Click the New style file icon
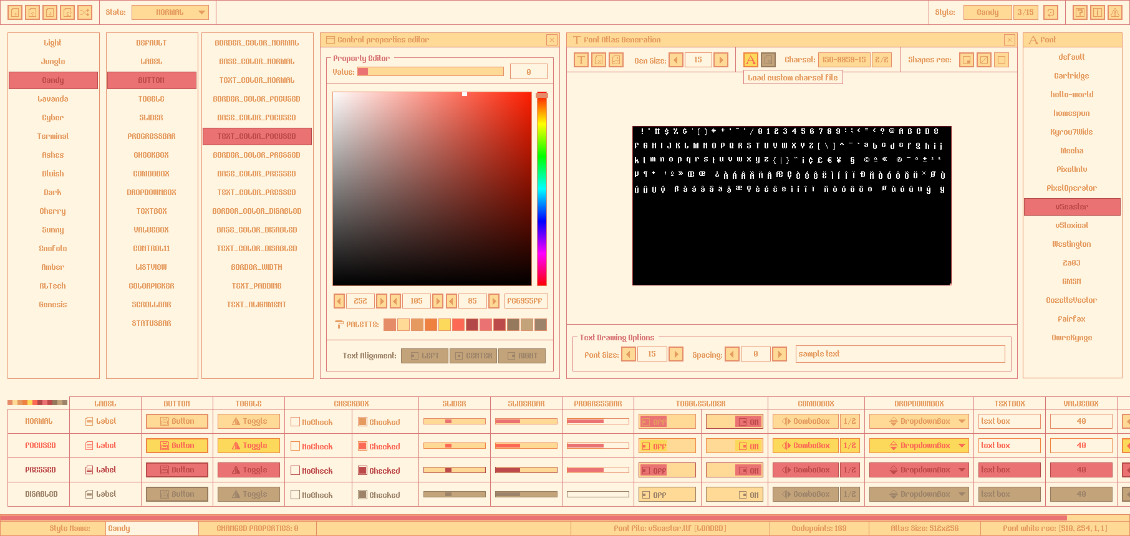Viewport: 1130px width, 536px height. (15, 12)
